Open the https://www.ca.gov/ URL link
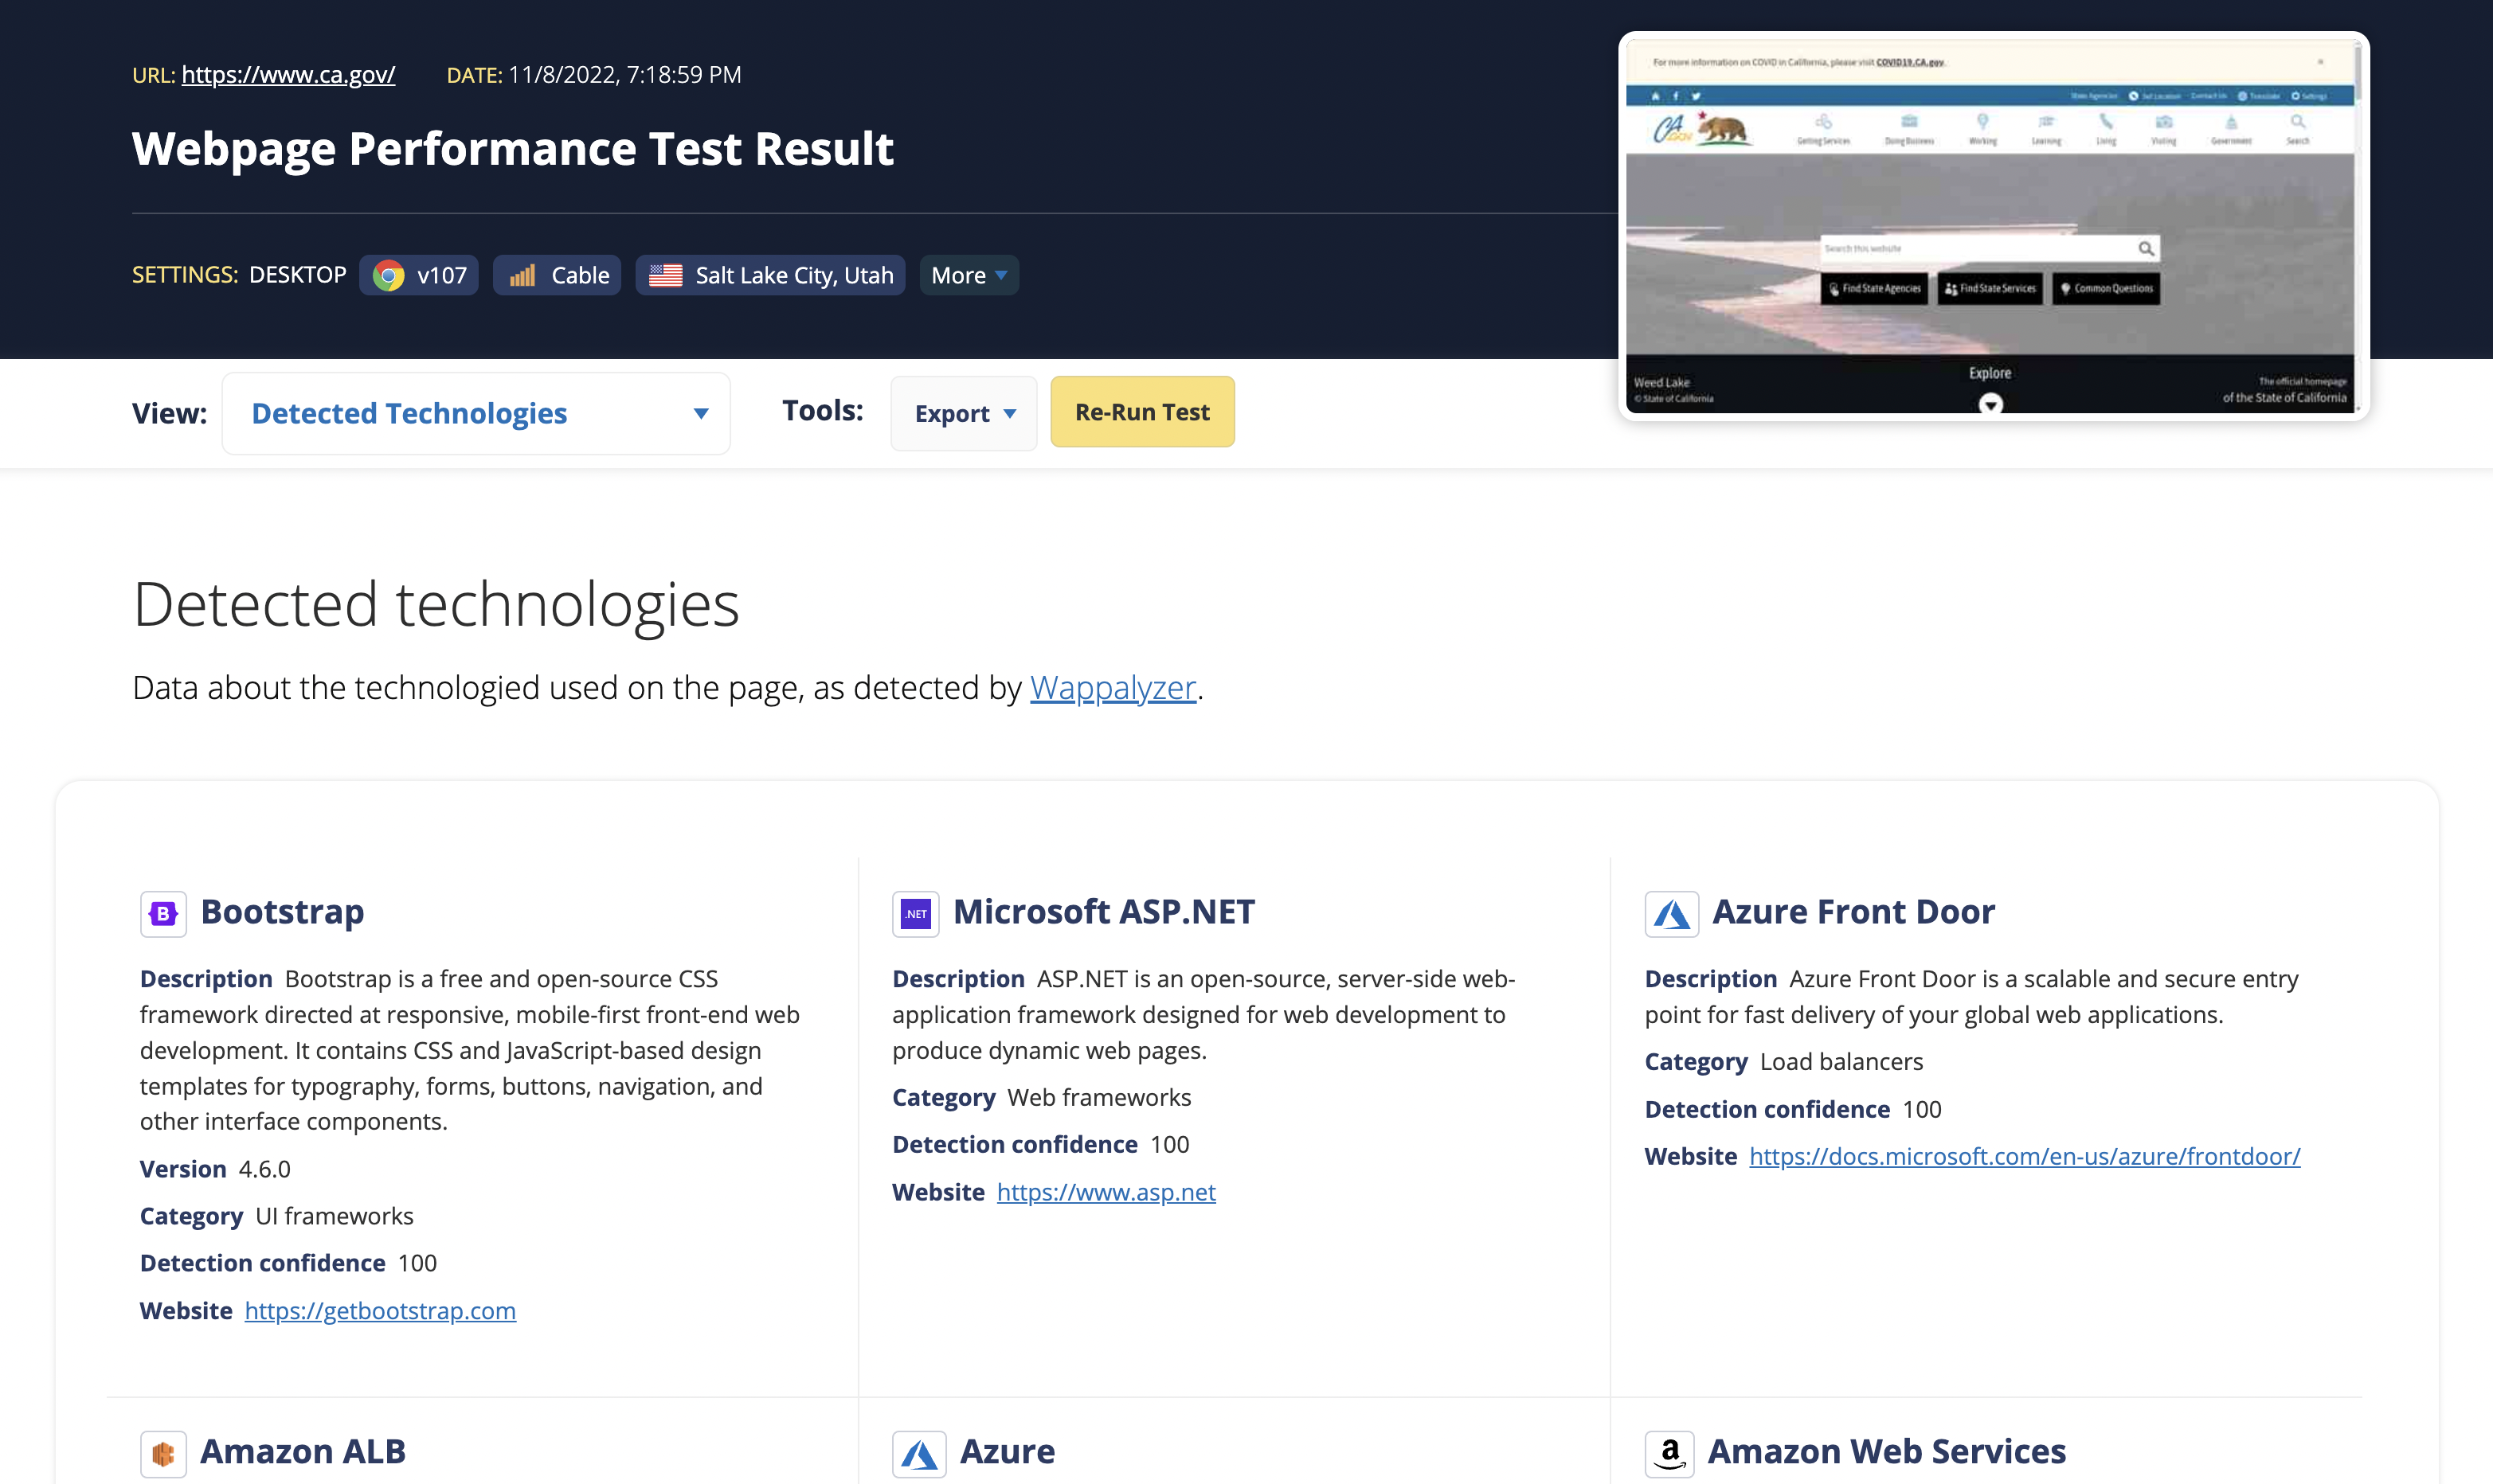Viewport: 2493px width, 1484px height. pyautogui.click(x=288, y=75)
